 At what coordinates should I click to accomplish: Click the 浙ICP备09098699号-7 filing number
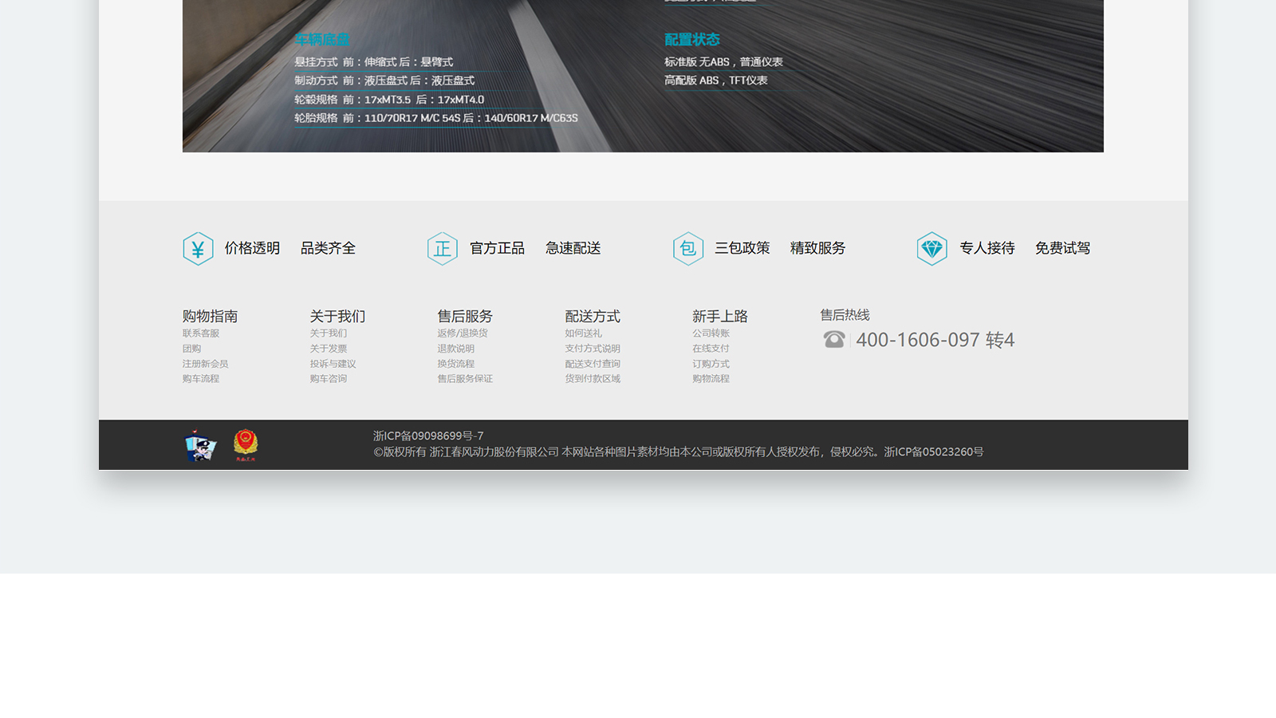[428, 436]
